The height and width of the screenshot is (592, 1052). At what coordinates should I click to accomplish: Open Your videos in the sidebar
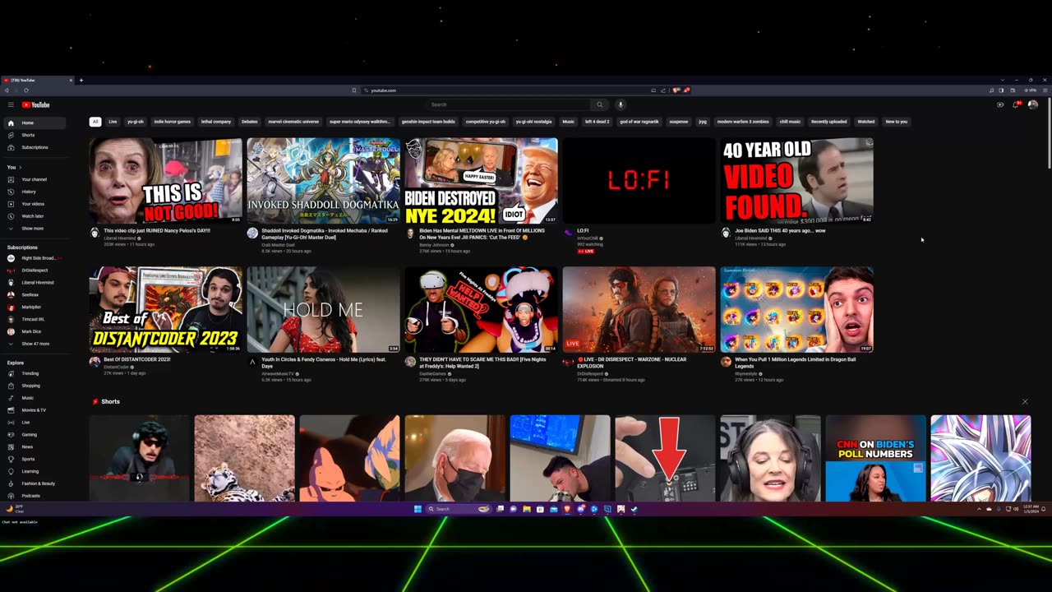pyautogui.click(x=35, y=204)
